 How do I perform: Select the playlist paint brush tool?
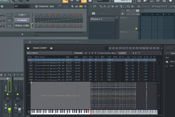pyautogui.click(x=105, y=6)
